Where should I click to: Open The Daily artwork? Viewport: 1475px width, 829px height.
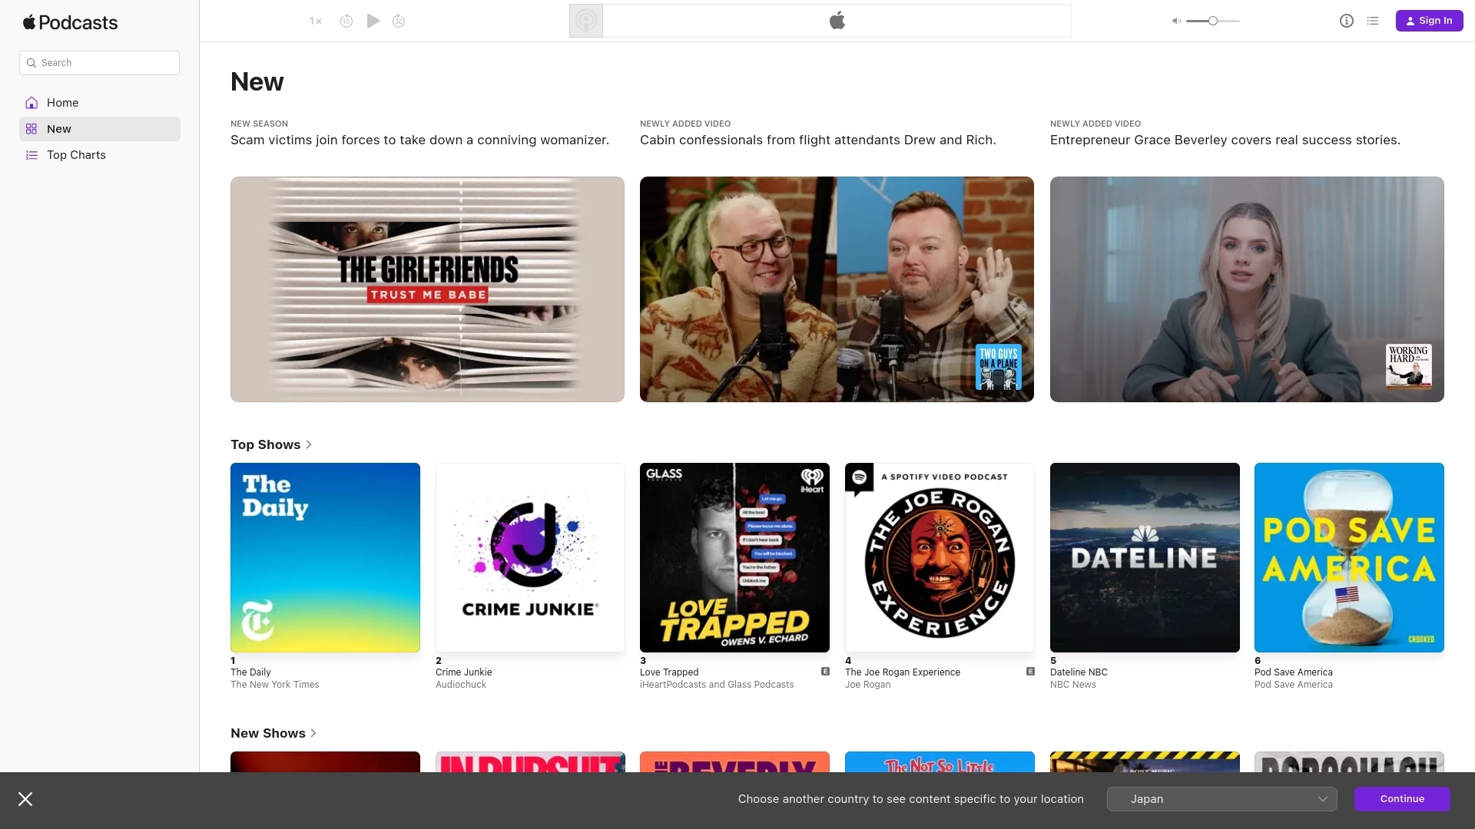325,557
